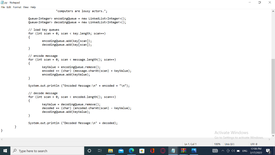Switch encoding via the UTF-8 status item
The image size is (275, 155).
point(253,144)
